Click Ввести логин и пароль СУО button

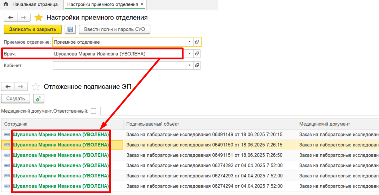pyautogui.click(x=114, y=29)
